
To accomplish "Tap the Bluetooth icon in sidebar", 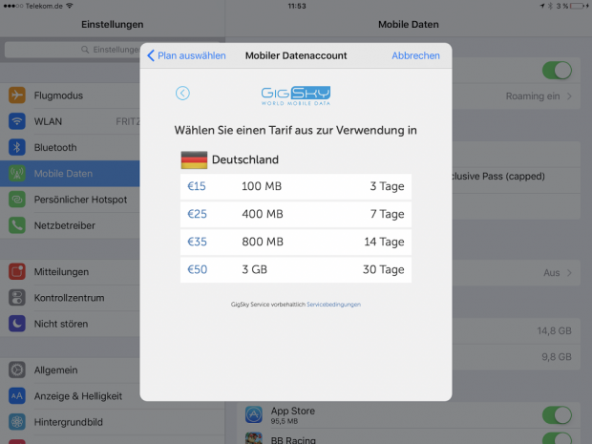I will [17, 147].
